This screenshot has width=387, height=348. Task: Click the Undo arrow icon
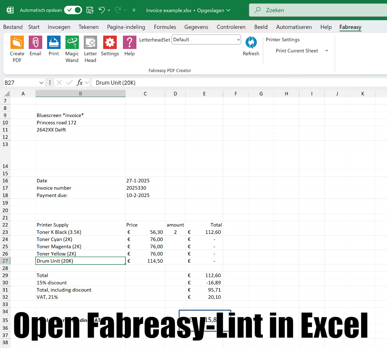tap(102, 10)
